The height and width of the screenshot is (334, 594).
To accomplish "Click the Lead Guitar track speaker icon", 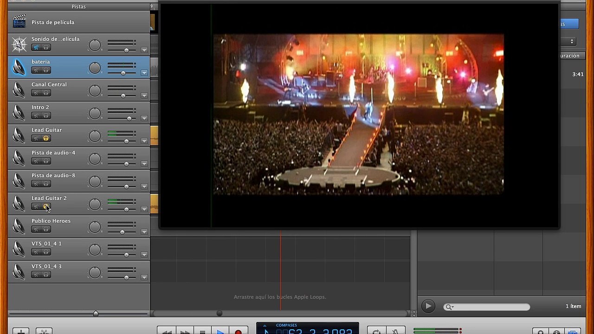I will (x=19, y=135).
